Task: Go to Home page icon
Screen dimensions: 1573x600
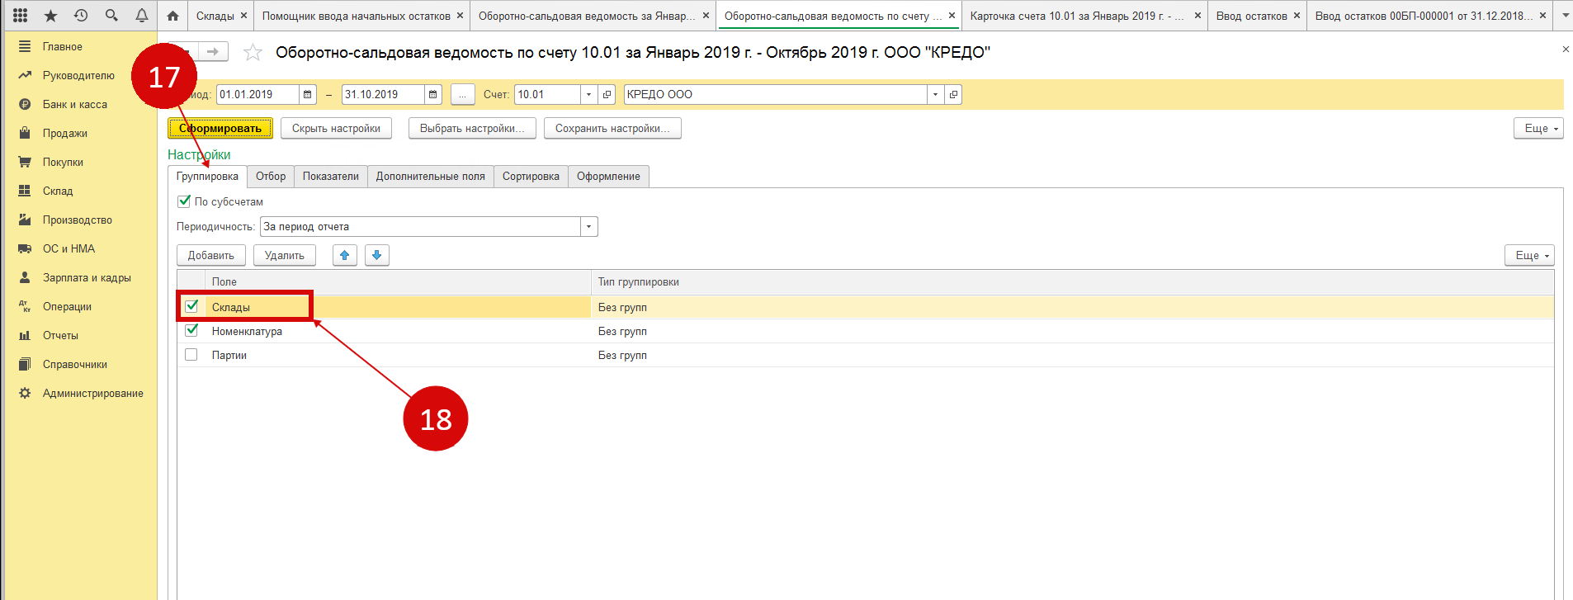Action: click(172, 16)
